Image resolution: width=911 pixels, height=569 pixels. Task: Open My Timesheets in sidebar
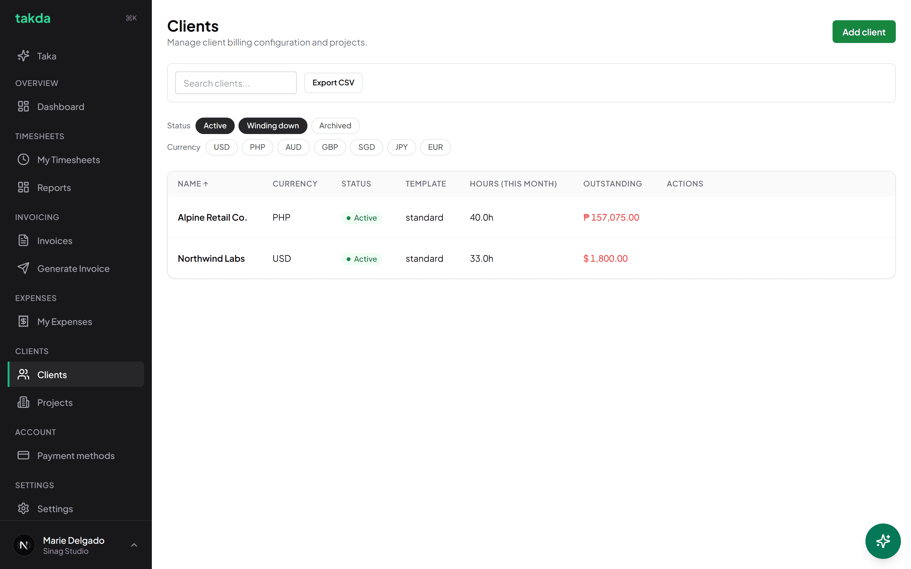(x=76, y=160)
